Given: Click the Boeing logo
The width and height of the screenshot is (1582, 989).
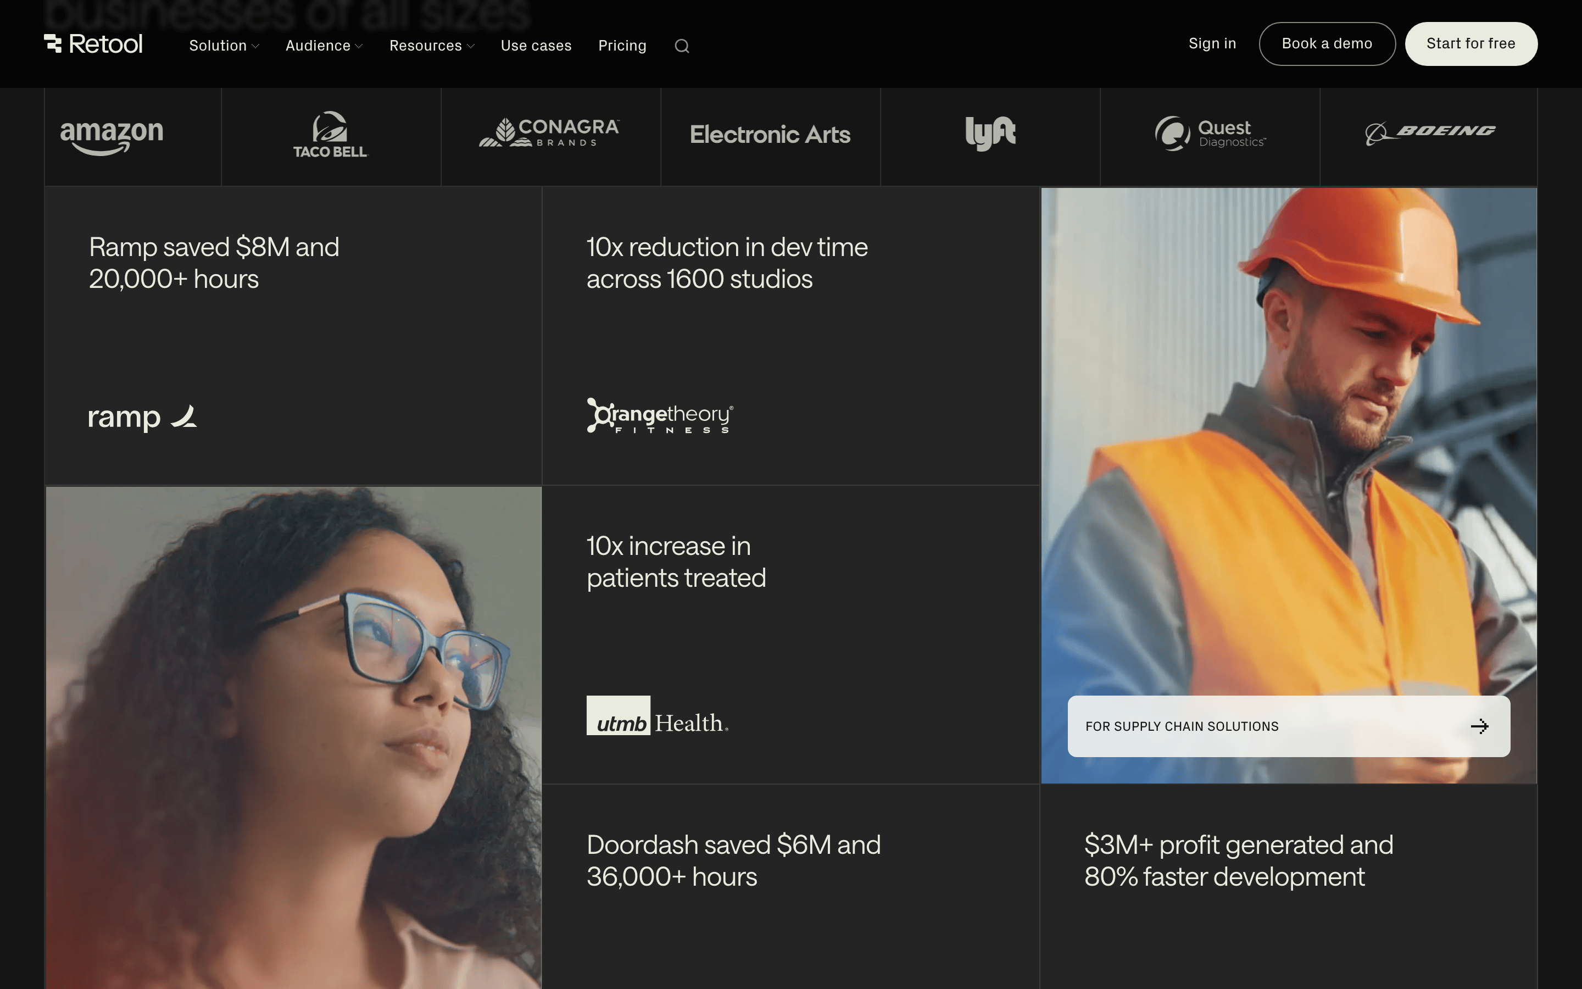Looking at the screenshot, I should coord(1430,133).
